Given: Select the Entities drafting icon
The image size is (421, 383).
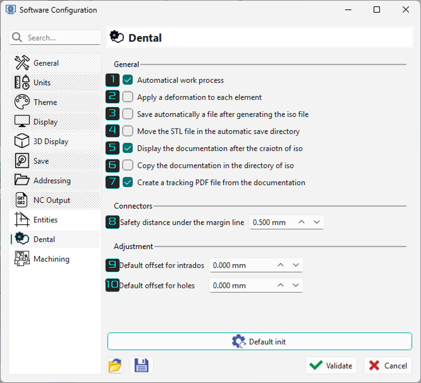Looking at the screenshot, I should click(22, 219).
